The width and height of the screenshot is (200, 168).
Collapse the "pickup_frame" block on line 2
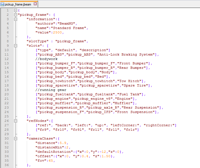pos(15,15)
